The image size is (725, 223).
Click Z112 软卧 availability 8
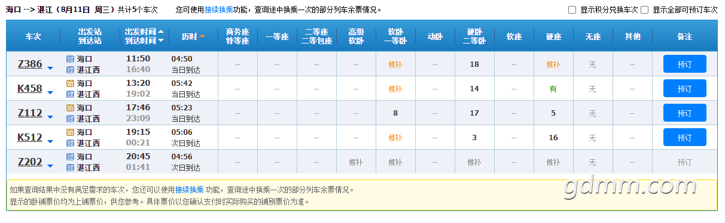coord(395,113)
